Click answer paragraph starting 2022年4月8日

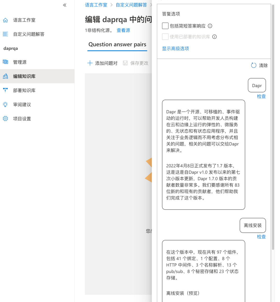(x=203, y=182)
